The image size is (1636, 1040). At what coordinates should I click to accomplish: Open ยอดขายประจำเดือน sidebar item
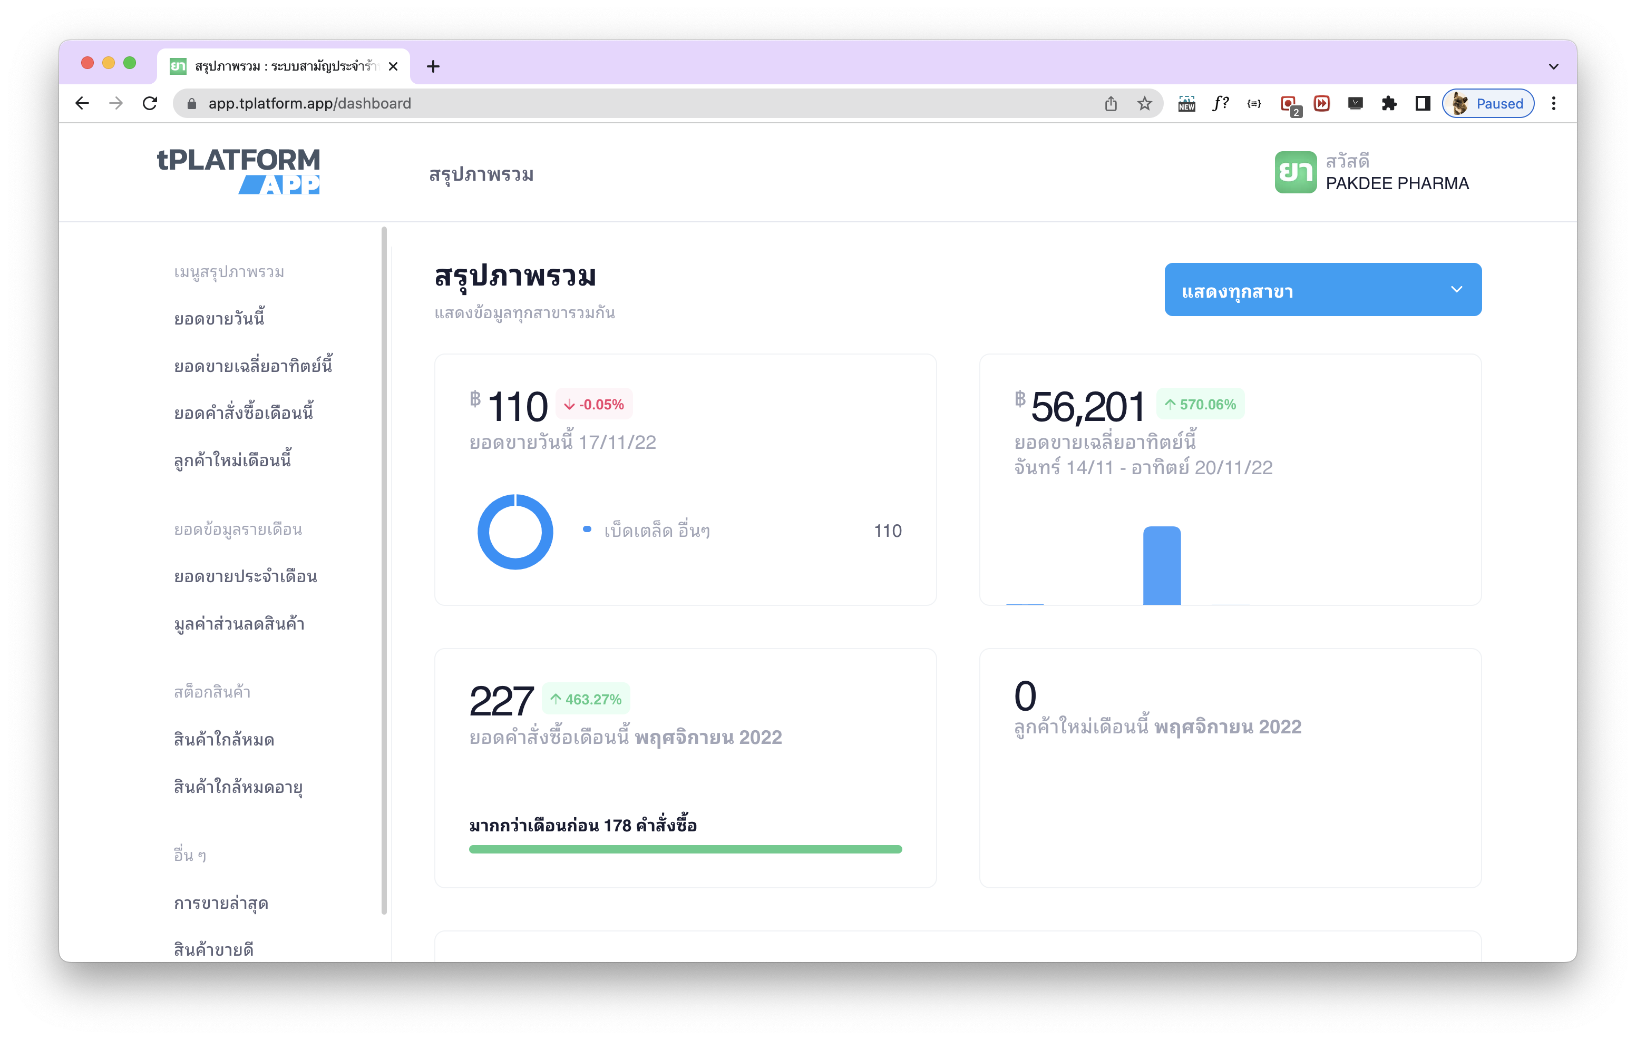(x=245, y=576)
